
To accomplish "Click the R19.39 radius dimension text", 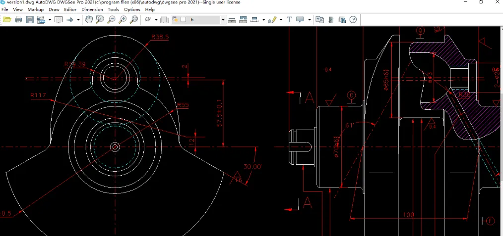I will click(x=75, y=64).
